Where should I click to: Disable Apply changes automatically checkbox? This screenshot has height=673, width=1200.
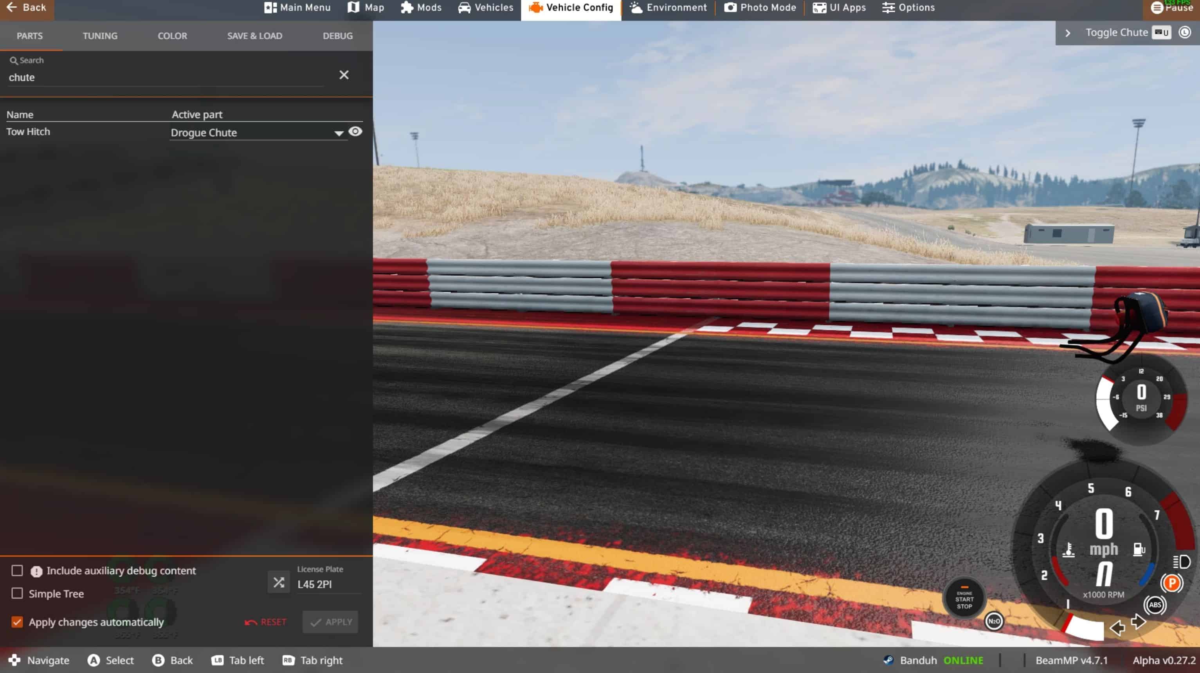pyautogui.click(x=17, y=622)
